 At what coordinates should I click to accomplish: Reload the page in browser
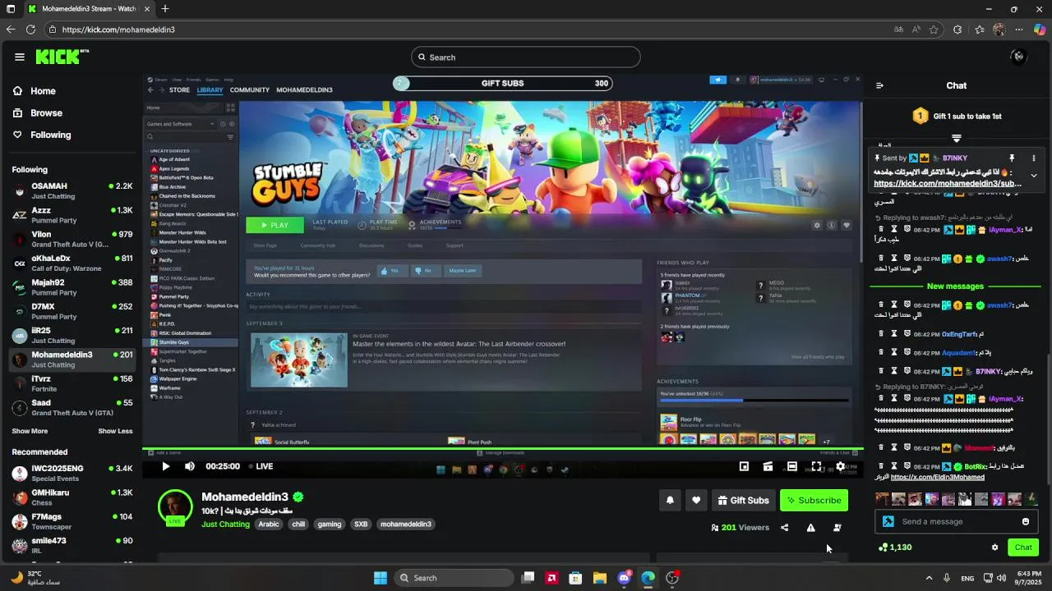click(x=30, y=30)
